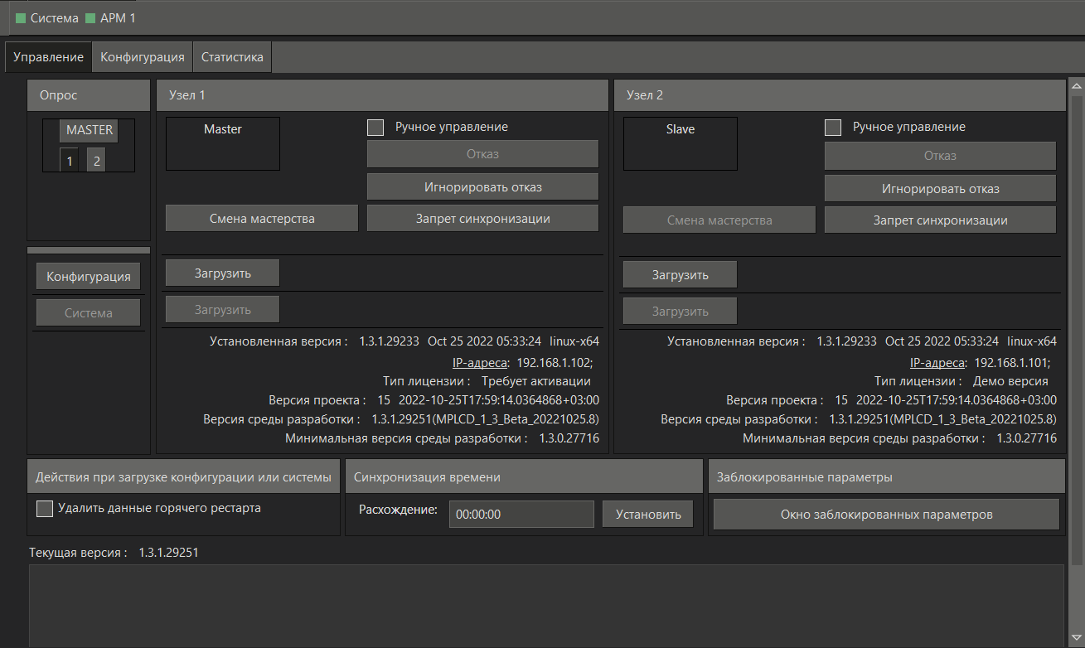Click the first Загрузить button in Узел 2
1085x648 pixels.
click(x=680, y=275)
